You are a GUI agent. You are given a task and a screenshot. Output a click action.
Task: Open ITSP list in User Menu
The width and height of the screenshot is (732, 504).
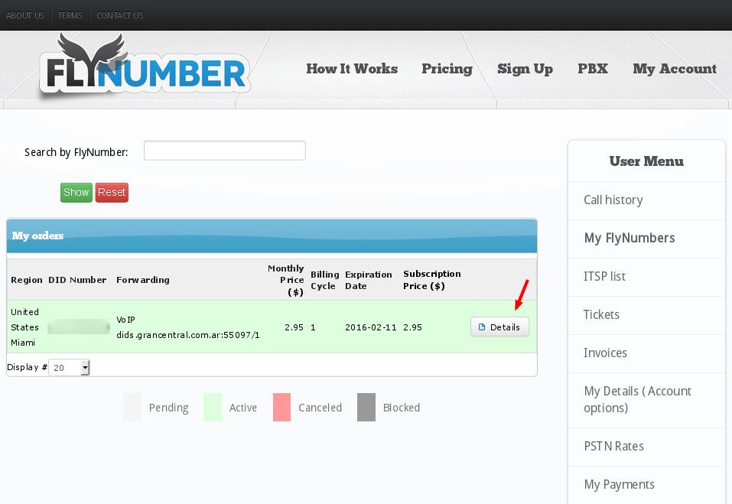pyautogui.click(x=604, y=276)
